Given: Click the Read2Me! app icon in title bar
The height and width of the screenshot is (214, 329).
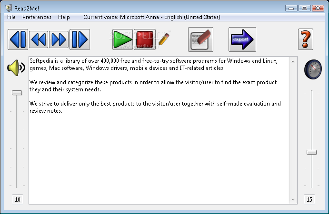Looking at the screenshot, I should (9, 8).
